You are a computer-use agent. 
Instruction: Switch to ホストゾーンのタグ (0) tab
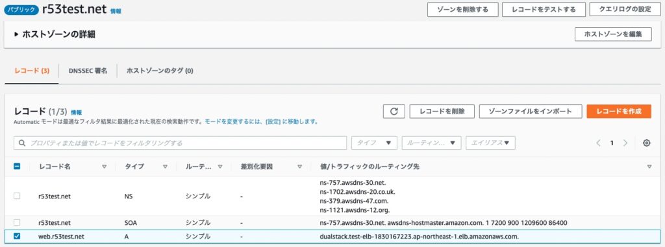tap(160, 71)
